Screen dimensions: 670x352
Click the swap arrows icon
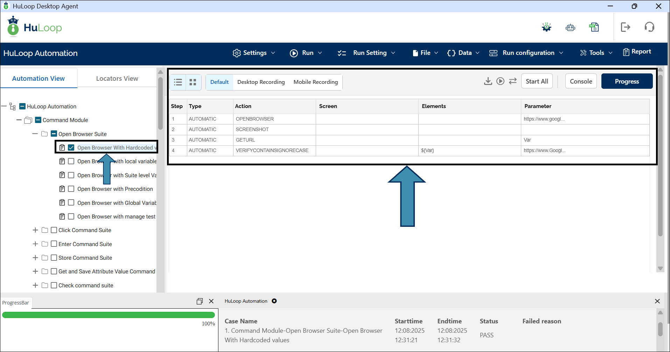coord(513,81)
